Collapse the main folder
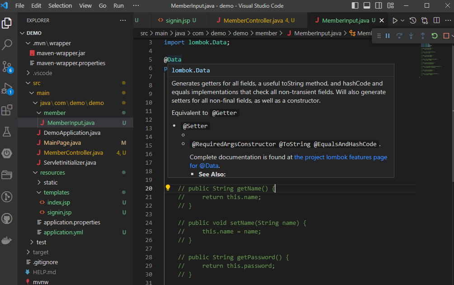The width and height of the screenshot is (454, 285). (x=32, y=93)
